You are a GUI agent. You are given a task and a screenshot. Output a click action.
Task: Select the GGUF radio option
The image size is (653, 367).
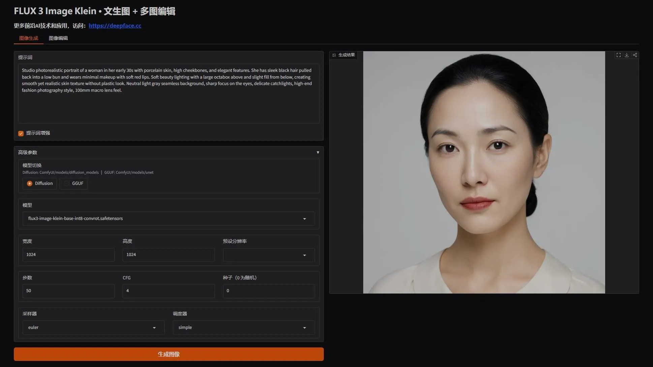click(74, 183)
